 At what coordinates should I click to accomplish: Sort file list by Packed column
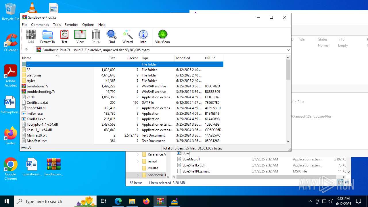pos(129,58)
